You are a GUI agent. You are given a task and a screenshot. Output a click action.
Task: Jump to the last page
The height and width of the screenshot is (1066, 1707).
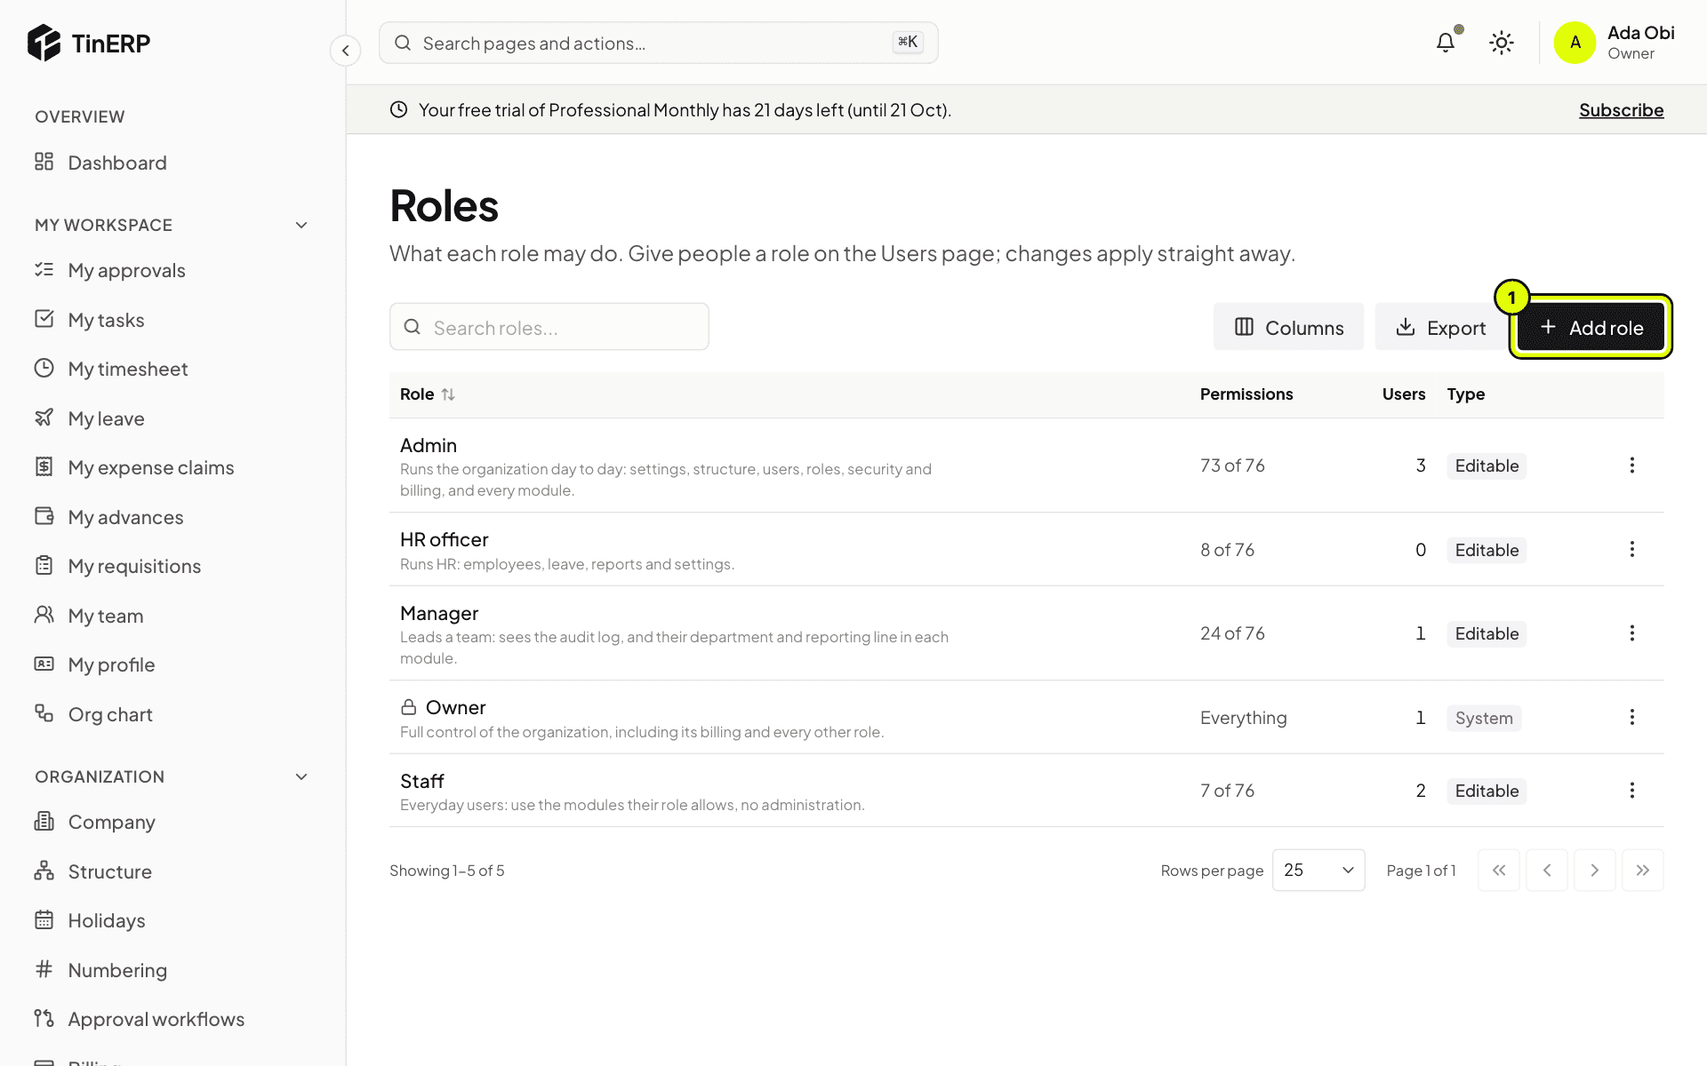click(1643, 871)
